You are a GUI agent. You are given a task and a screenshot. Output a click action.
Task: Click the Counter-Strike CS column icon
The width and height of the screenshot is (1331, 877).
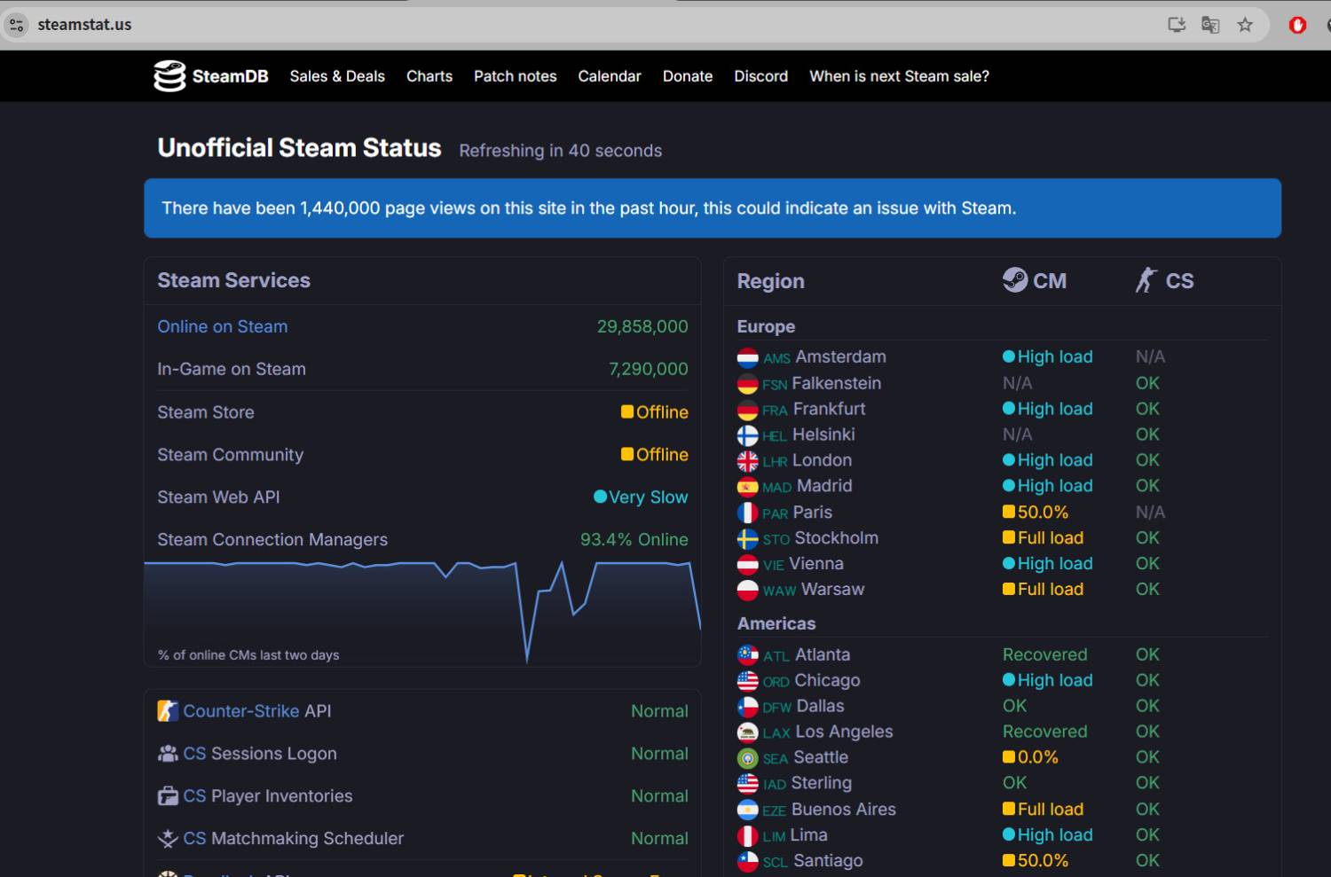(1146, 280)
